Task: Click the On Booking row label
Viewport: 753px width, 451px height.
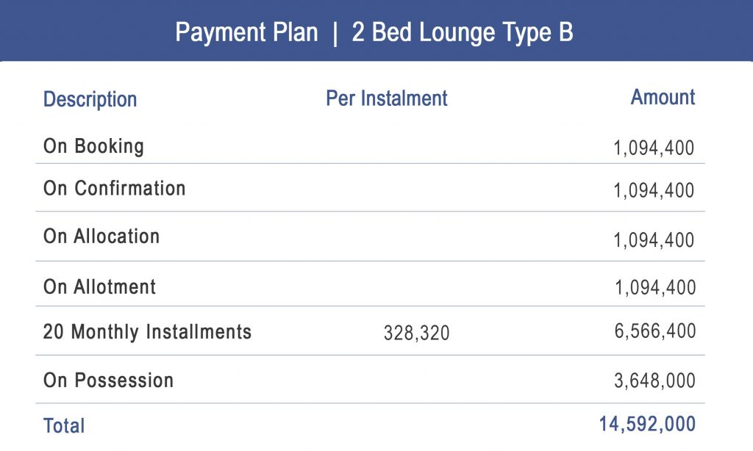Action: (x=93, y=146)
